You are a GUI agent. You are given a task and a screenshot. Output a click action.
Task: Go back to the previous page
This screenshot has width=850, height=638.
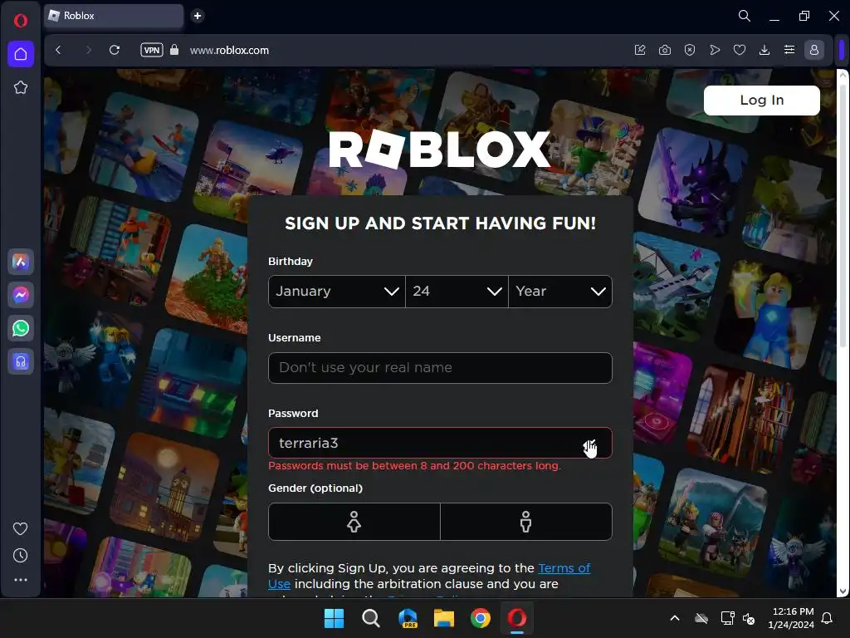(59, 50)
